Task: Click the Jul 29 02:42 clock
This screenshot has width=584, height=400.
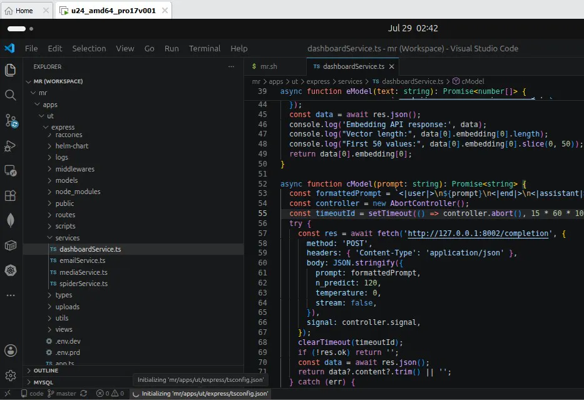Action: point(412,28)
